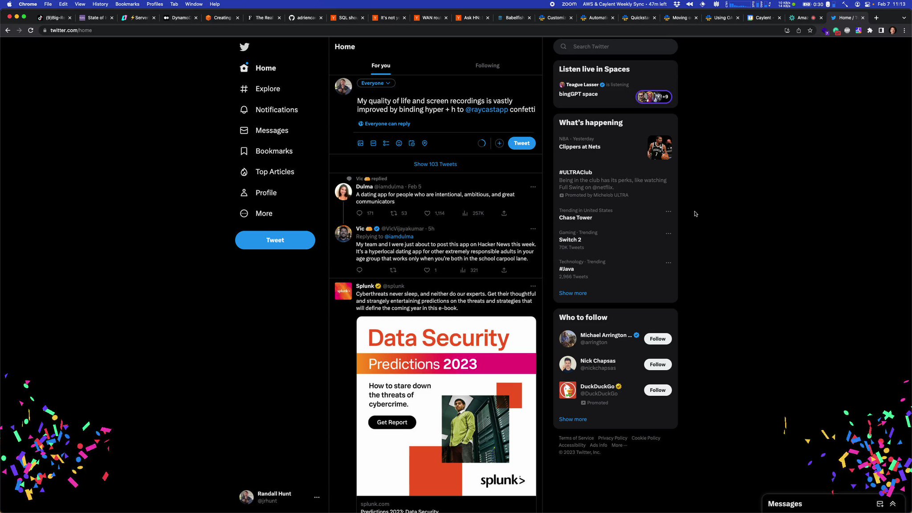Expand the Messages drawer arrows
The image size is (912, 513).
(893, 504)
